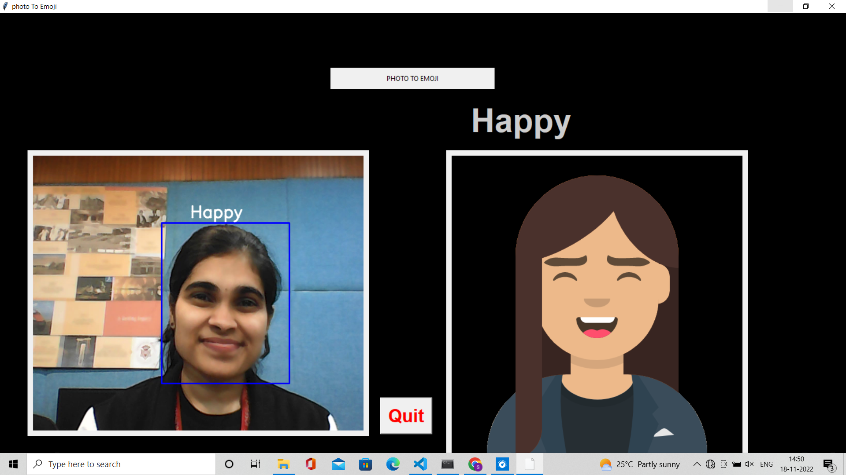Image resolution: width=846 pixels, height=475 pixels.
Task: Expand hidden system tray icons
Action: point(697,464)
